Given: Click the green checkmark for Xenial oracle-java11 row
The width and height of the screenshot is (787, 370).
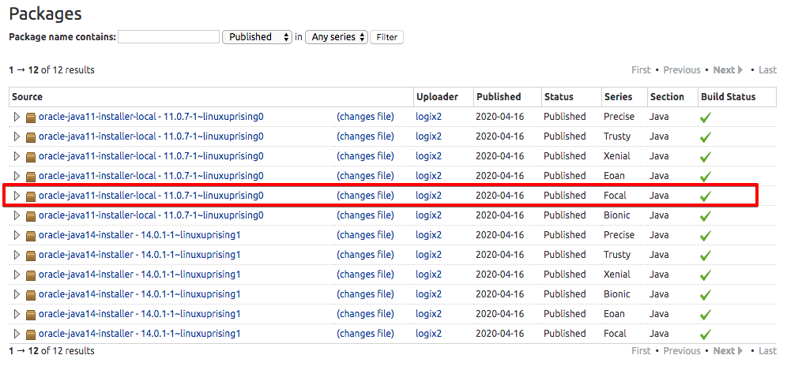Looking at the screenshot, I should pyautogui.click(x=705, y=157).
